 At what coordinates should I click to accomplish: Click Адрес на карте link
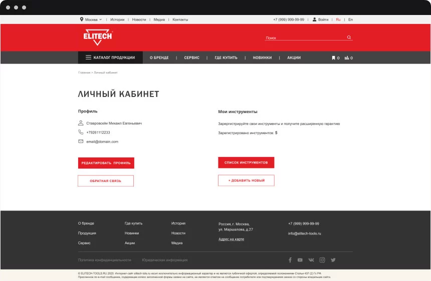[x=231, y=239]
